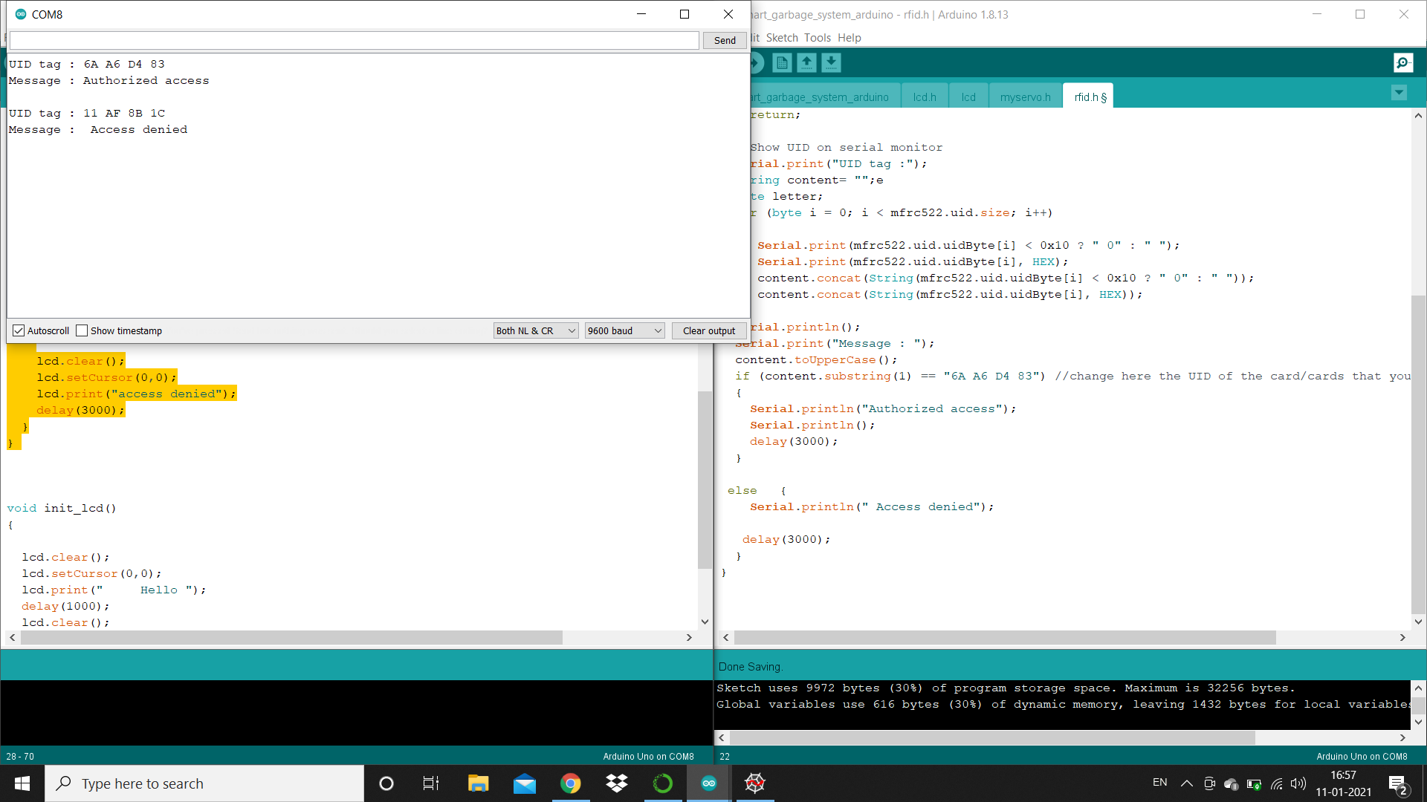Switch to the lcd.h tab
1427x802 pixels.
[925, 97]
